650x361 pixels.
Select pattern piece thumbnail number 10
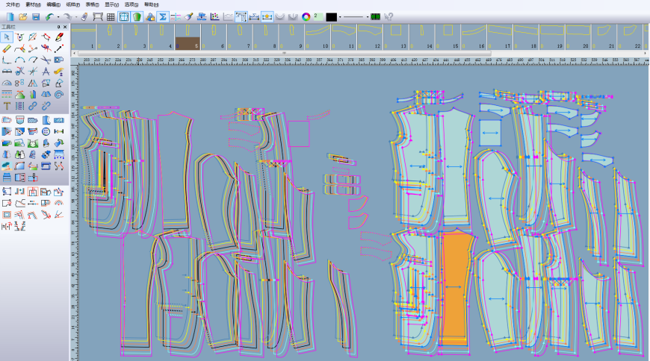coord(319,35)
